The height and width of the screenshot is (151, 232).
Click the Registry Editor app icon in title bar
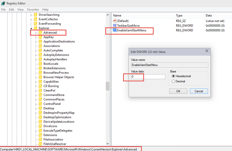click(x=3, y=3)
